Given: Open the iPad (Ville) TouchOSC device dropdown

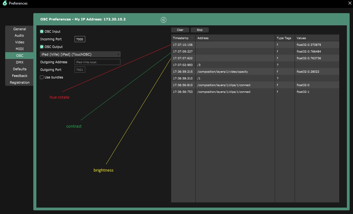Looking at the screenshot, I should tap(80, 54).
